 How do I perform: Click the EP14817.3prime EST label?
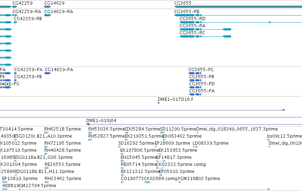click(x=174, y=157)
